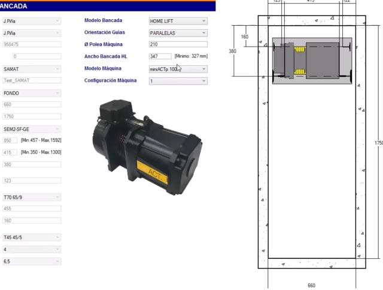Click the ACT machine product image
Screen dimensions: 383x290
tap(147, 147)
